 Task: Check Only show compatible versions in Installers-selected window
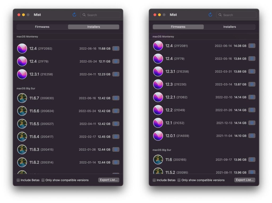(x=43, y=180)
